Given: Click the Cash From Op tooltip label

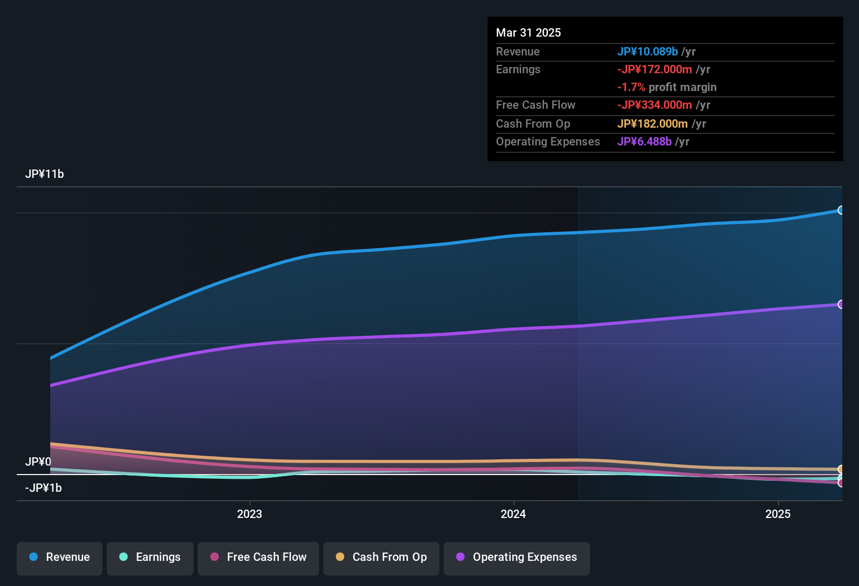Looking at the screenshot, I should pyautogui.click(x=533, y=124).
